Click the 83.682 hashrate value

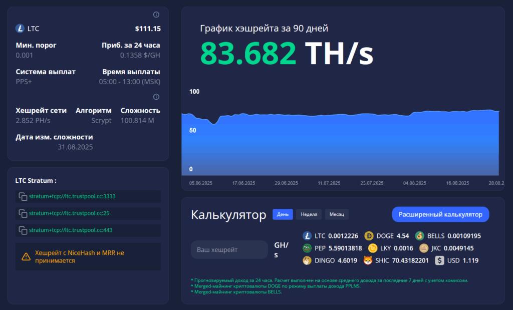point(248,53)
